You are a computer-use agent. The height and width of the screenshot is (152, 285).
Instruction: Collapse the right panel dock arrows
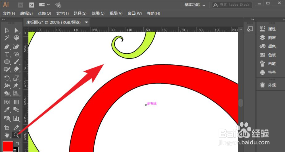284,19
